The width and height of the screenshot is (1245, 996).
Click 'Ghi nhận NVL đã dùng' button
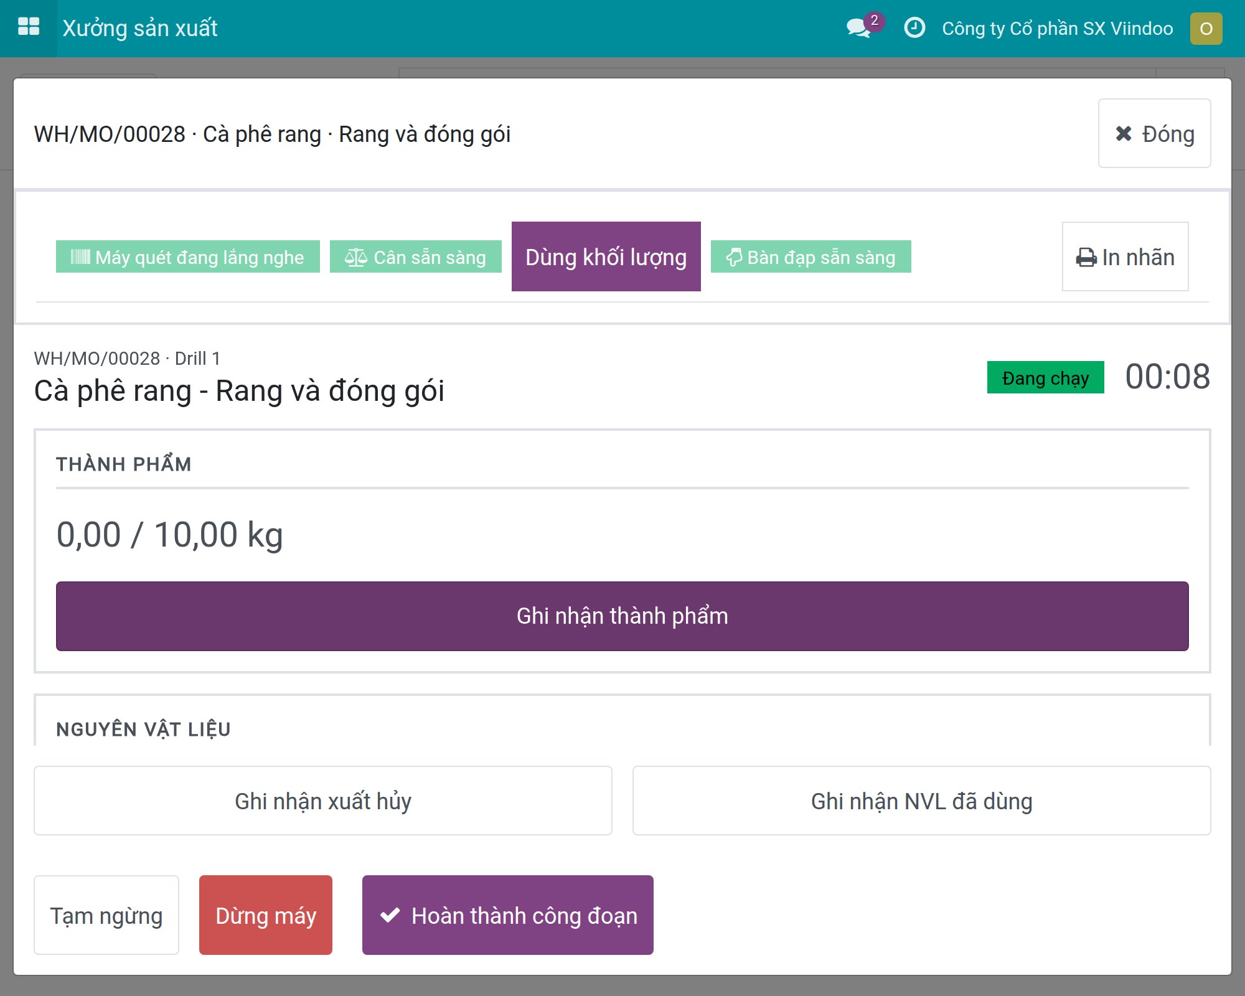921,801
